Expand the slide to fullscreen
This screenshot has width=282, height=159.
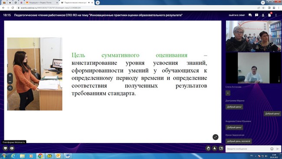coord(215,137)
